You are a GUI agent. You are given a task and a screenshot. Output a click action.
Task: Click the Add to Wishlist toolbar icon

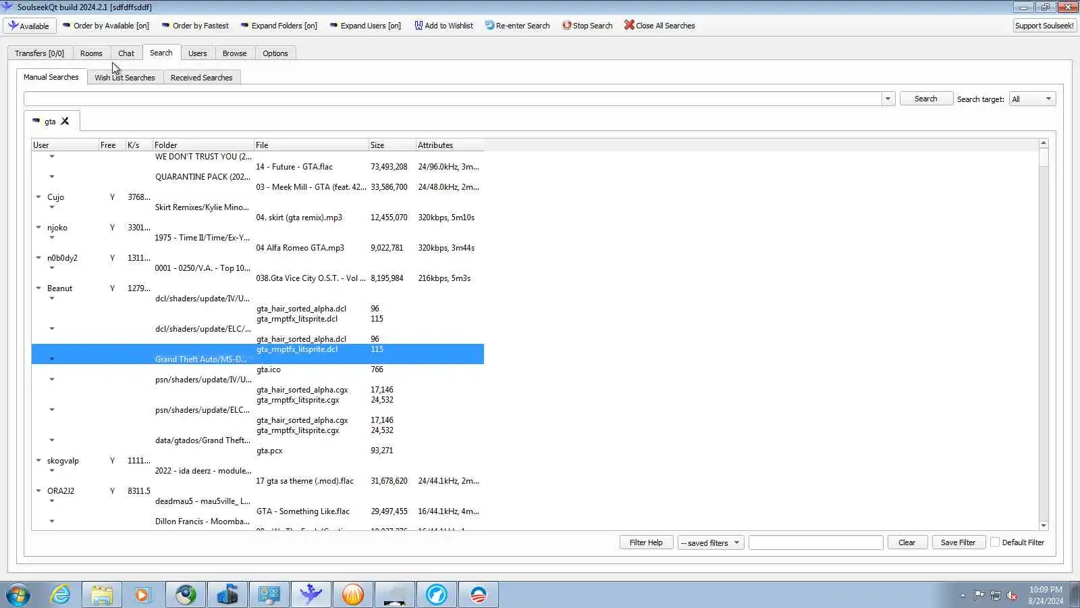[418, 26]
